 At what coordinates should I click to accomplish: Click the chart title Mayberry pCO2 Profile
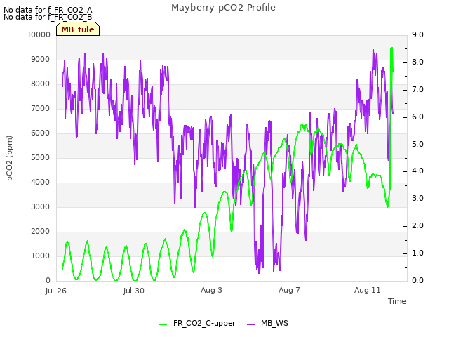[x=223, y=8]
